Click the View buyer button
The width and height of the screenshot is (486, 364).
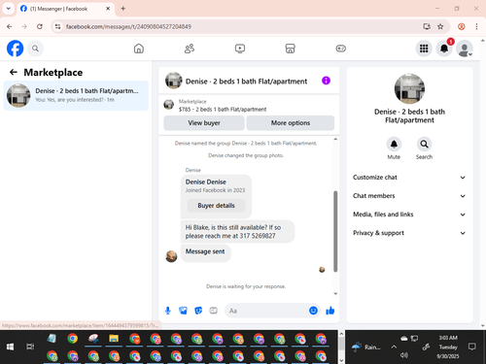204,123
